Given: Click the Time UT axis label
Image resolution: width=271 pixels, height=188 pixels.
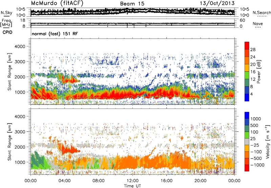Looking at the screenshot, I should click(x=132, y=186).
